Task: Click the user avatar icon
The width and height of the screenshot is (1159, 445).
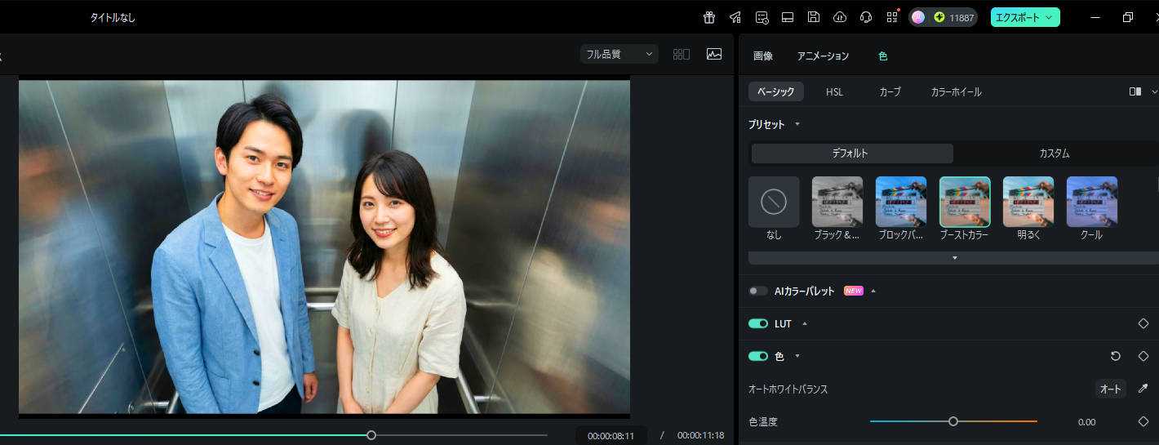Action: coord(918,17)
